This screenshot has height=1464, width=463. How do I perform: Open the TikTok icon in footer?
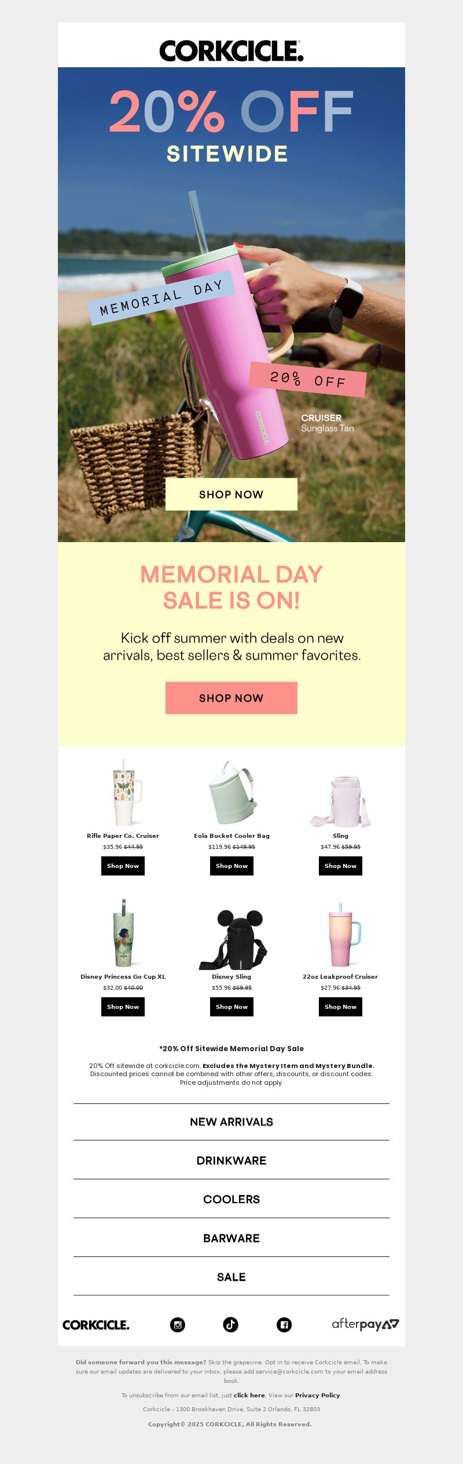click(230, 1324)
